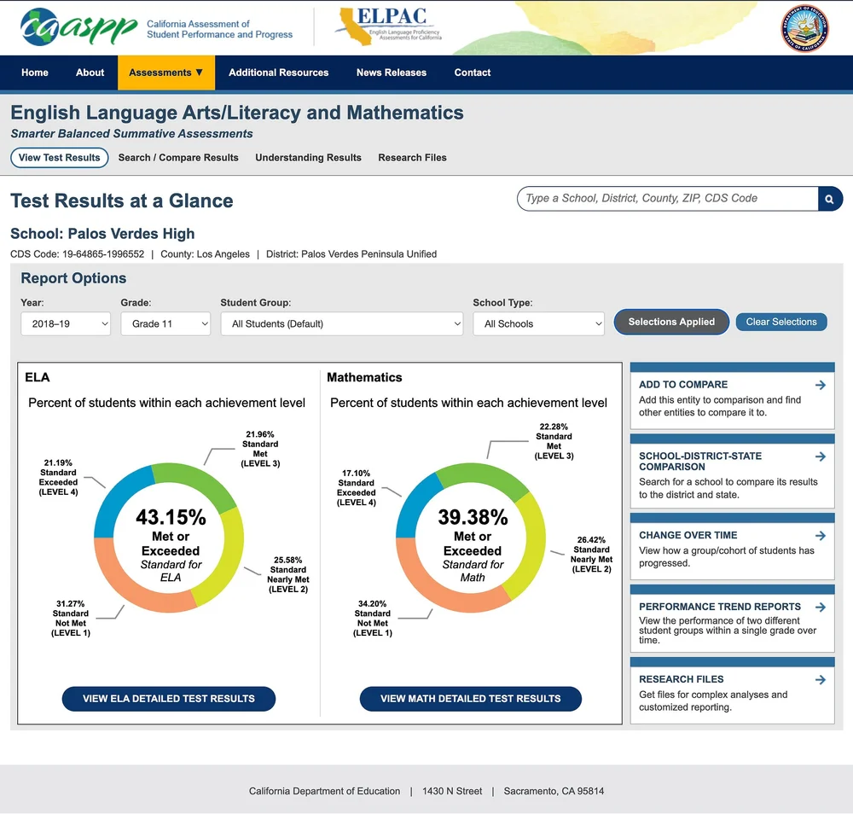The height and width of the screenshot is (814, 853).
Task: Open Contact in navigation bar
Action: [473, 73]
